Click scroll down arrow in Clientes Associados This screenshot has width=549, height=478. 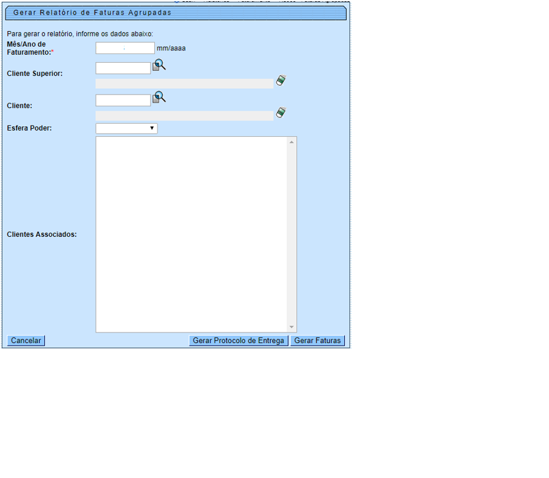coord(291,327)
